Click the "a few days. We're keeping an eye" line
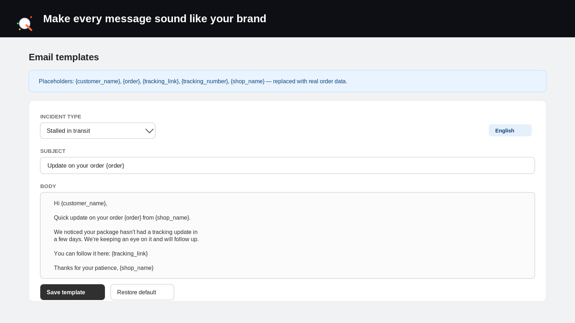 pyautogui.click(x=126, y=239)
